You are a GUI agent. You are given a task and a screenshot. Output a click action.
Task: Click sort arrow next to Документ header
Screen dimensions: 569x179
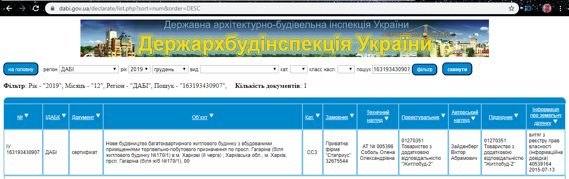pos(98,116)
